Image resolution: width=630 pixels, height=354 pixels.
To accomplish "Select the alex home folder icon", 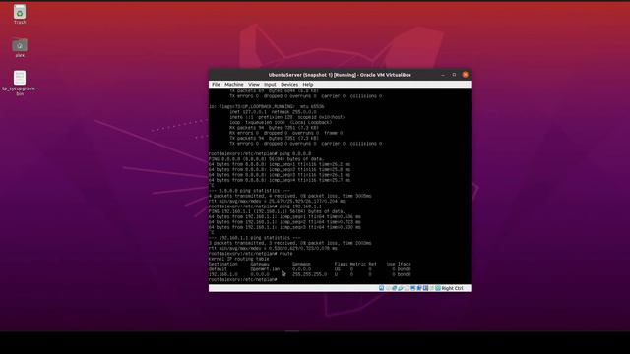I will click(x=20, y=47).
